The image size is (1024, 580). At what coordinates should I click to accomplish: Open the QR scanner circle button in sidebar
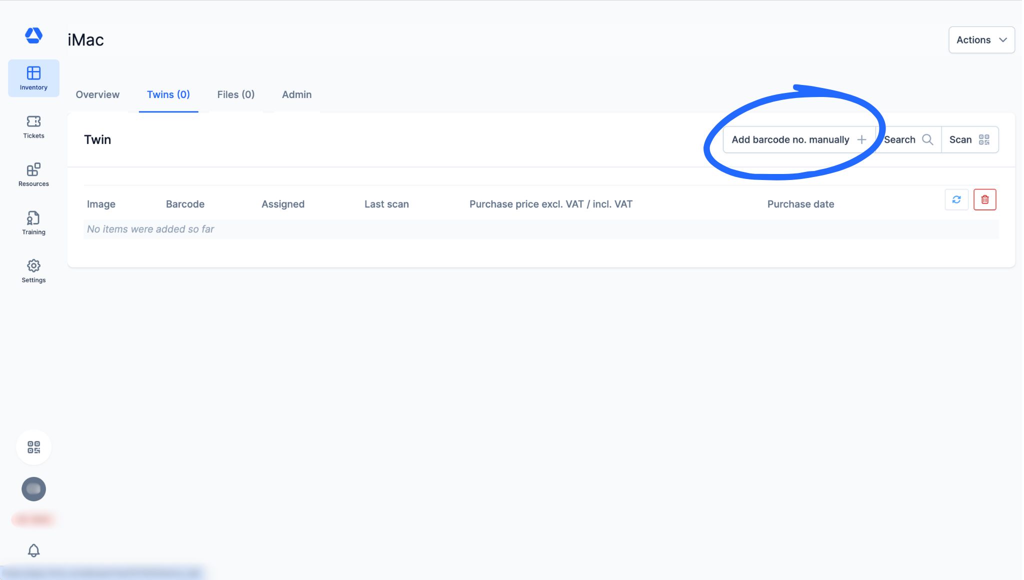tap(33, 447)
